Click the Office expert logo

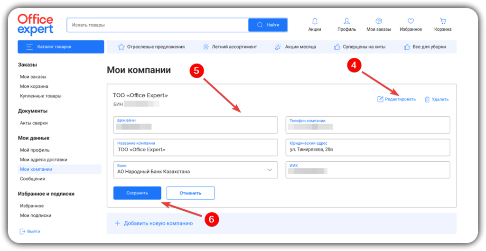pyautogui.click(x=35, y=25)
